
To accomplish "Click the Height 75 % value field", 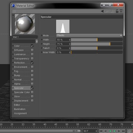I will click(62, 44).
